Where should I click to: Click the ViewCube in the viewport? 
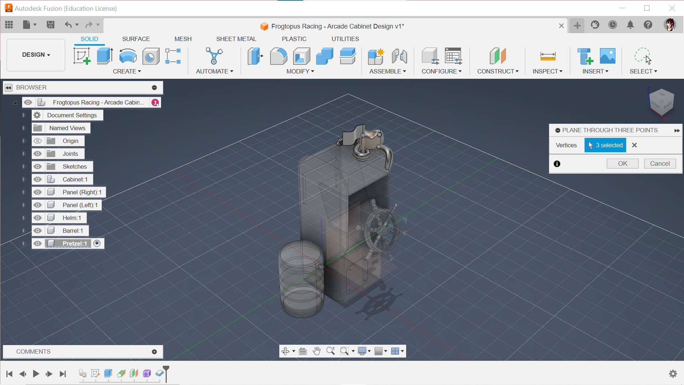(661, 102)
